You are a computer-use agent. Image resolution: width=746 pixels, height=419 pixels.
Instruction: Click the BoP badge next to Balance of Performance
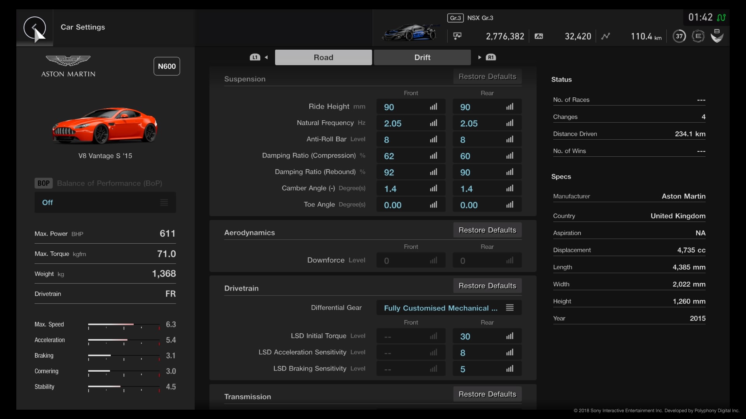(x=43, y=183)
